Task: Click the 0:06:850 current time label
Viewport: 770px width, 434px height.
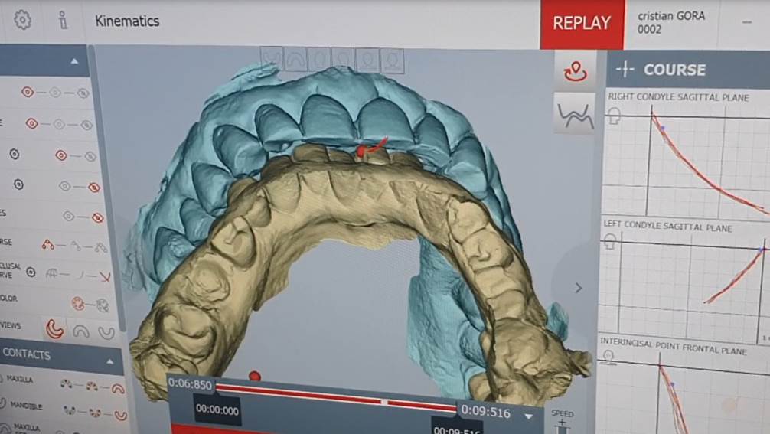Action: 190,383
